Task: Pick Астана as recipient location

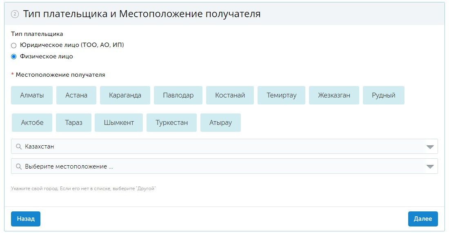Action: click(x=76, y=95)
